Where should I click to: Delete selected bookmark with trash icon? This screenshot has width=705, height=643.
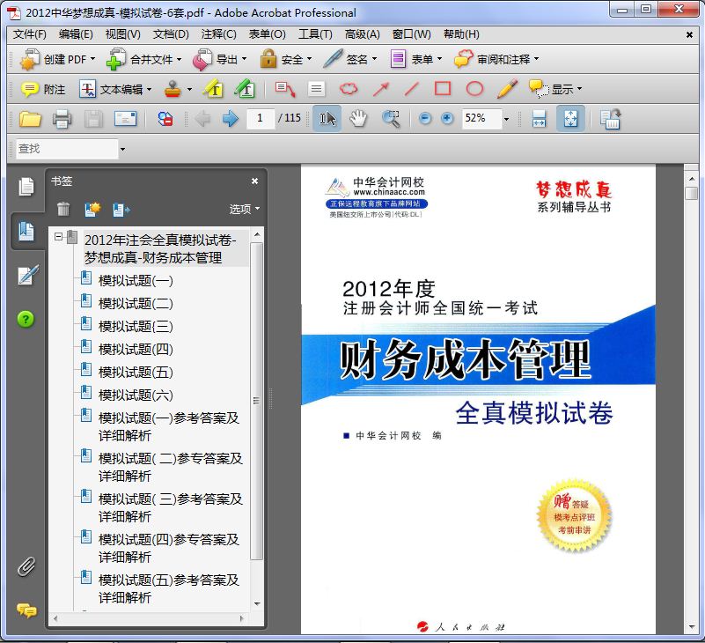click(x=63, y=209)
